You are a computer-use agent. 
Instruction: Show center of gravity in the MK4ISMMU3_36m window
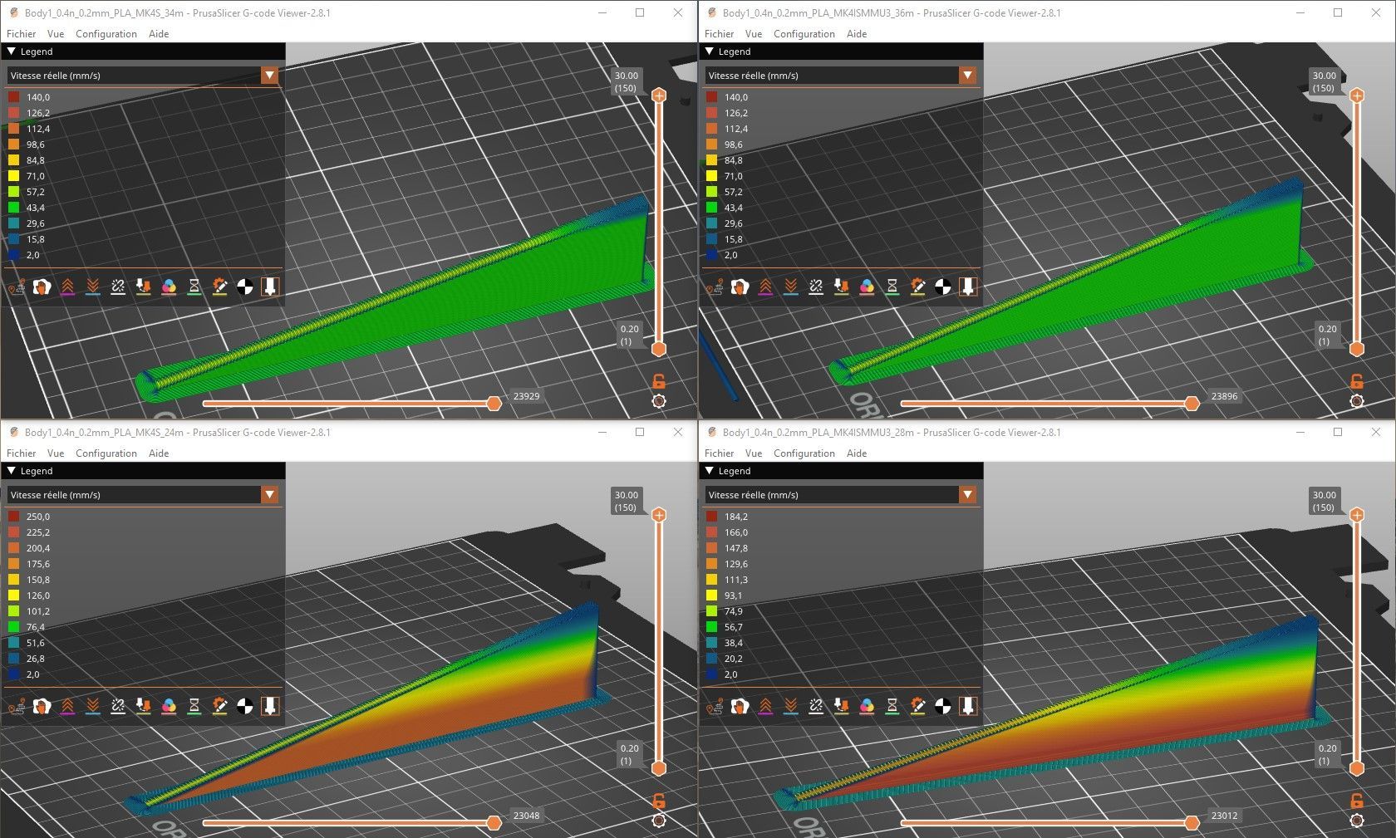pyautogui.click(x=943, y=287)
